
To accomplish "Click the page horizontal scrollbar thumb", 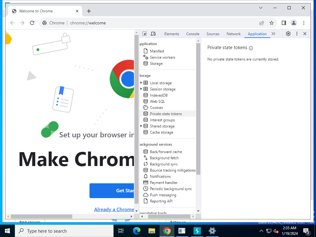I will (41, 216).
